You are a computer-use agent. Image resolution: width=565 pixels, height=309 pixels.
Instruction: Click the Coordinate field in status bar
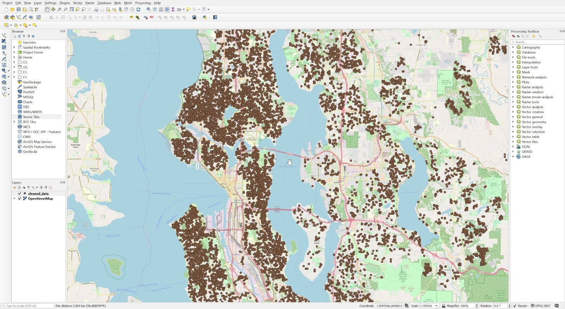click(x=389, y=306)
